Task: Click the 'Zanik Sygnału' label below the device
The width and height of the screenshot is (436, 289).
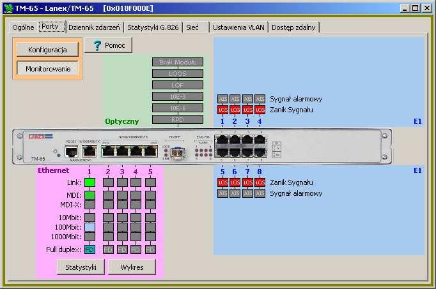Action: point(292,182)
